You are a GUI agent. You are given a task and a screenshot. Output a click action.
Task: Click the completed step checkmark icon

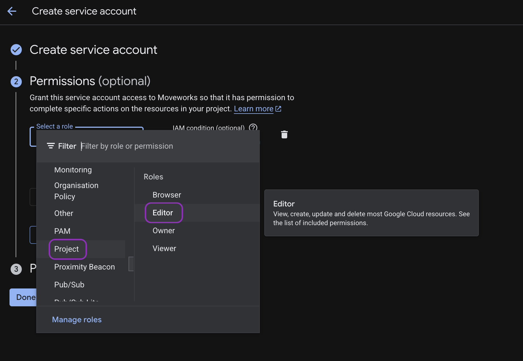pos(16,50)
